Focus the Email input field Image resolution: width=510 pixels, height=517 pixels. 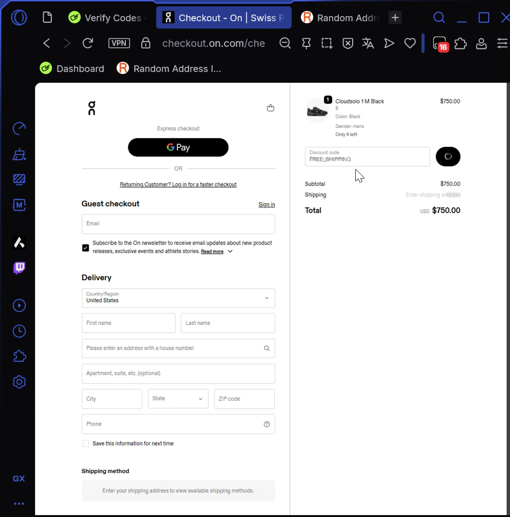coord(178,224)
